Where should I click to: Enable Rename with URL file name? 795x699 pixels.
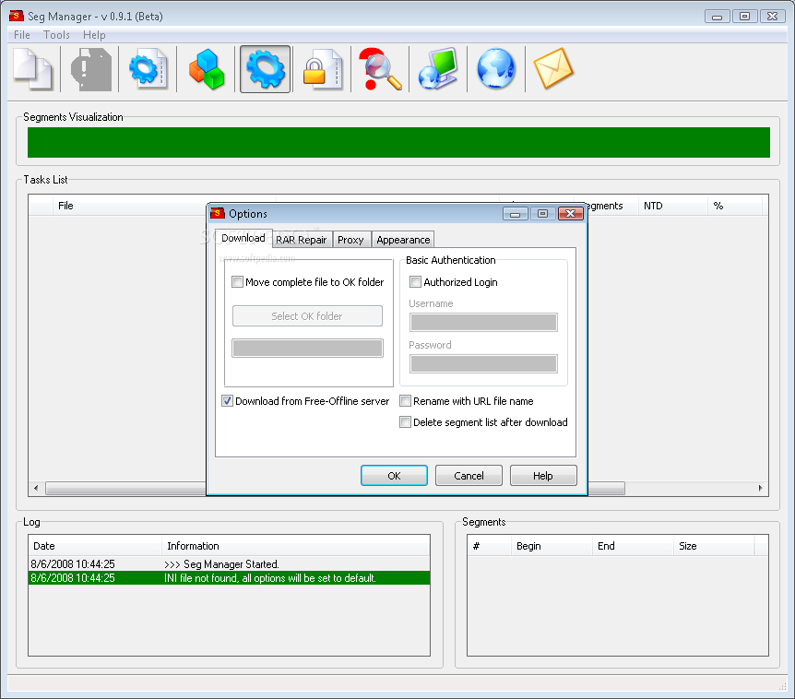(x=405, y=401)
